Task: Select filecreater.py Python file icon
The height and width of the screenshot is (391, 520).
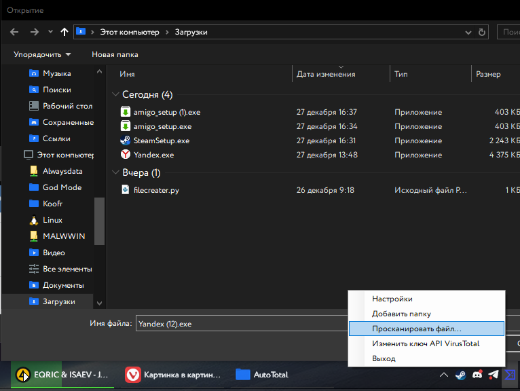Action: [x=126, y=190]
